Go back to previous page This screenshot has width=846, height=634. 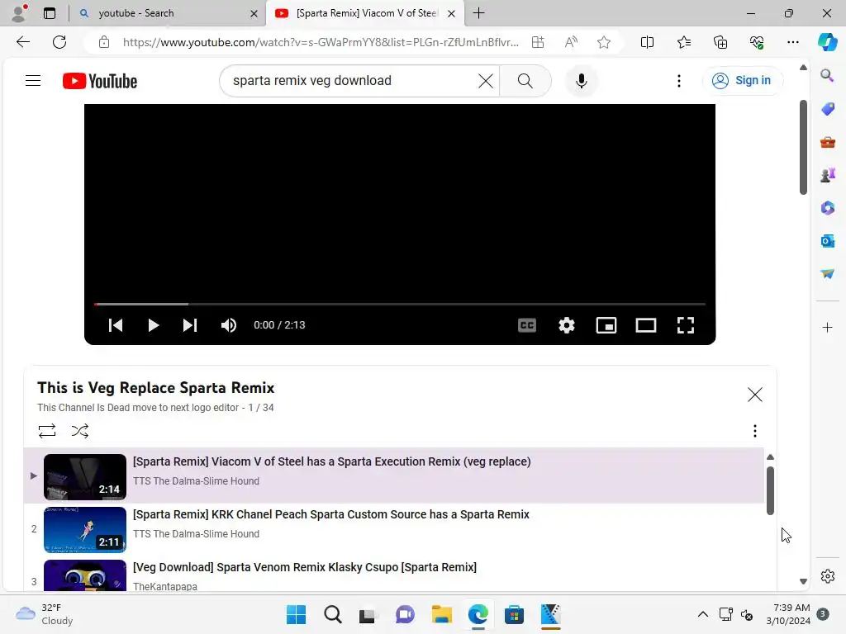pos(22,42)
